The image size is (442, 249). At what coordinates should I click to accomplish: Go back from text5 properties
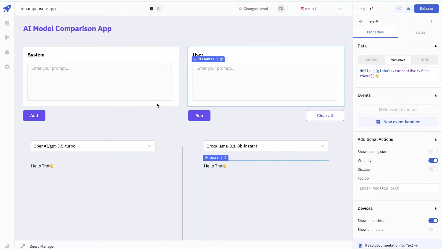[361, 22]
